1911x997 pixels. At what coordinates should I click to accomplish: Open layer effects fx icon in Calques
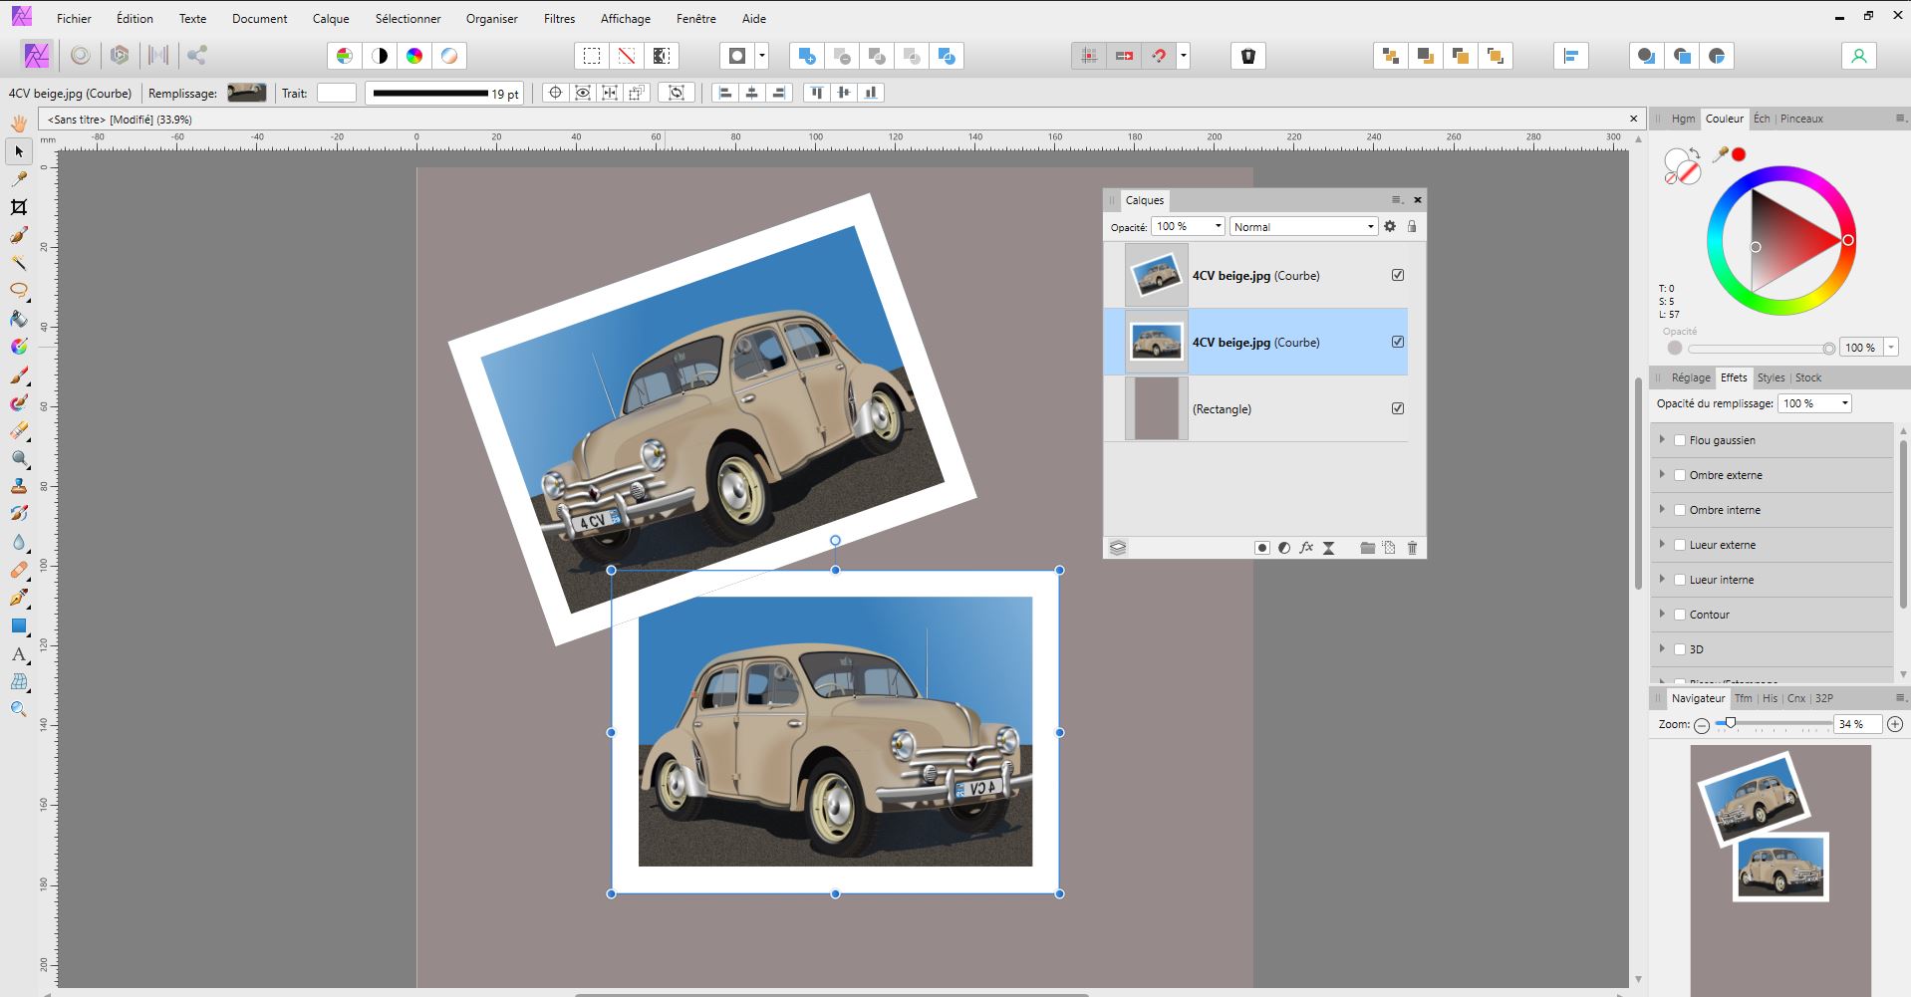1306,548
